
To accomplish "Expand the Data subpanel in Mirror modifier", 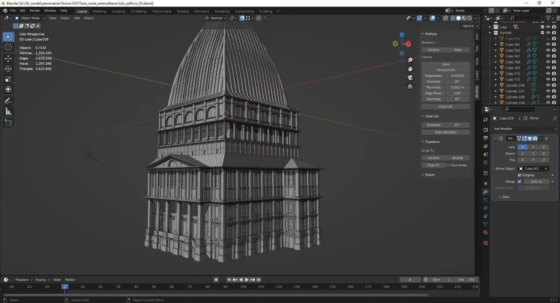I will (x=505, y=197).
